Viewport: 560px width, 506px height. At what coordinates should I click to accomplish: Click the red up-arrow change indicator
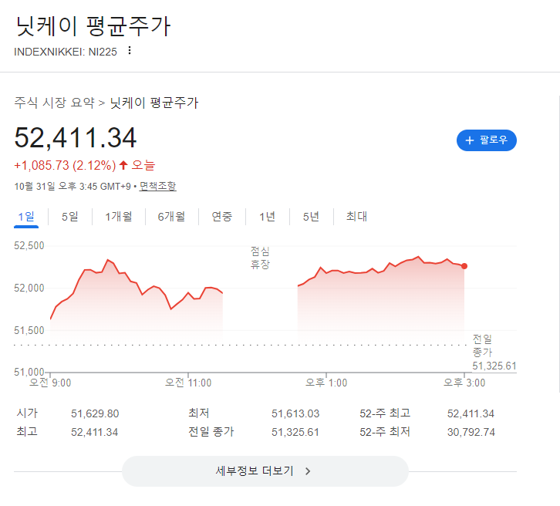(x=123, y=165)
